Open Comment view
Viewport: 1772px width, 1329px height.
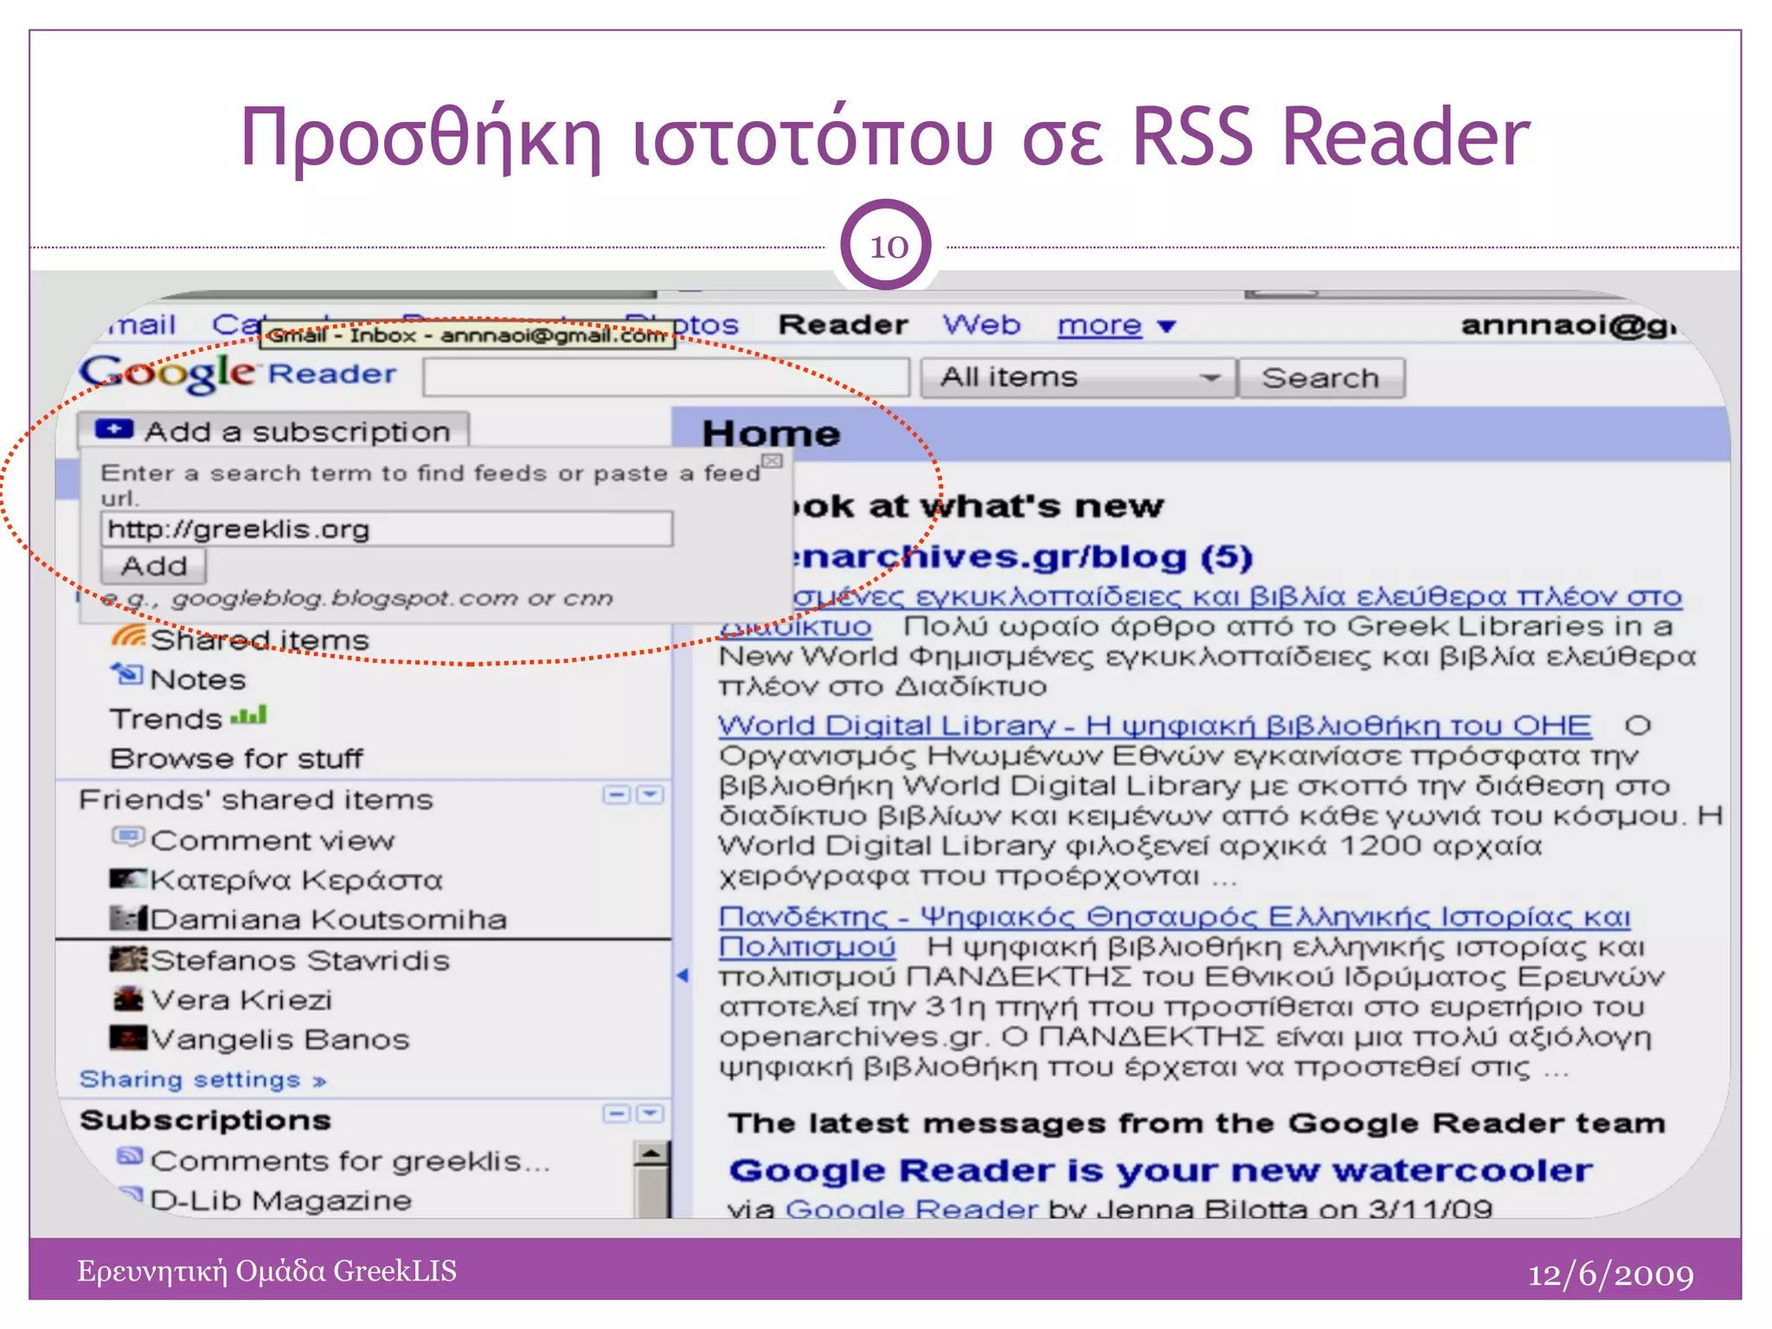tap(273, 840)
